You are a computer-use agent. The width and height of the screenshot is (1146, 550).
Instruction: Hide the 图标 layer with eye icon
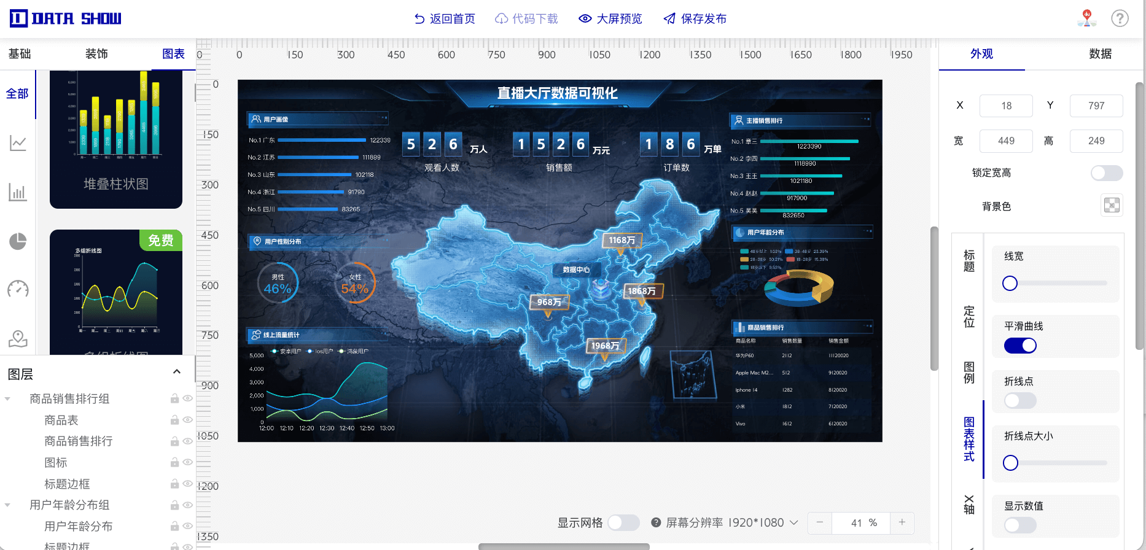(188, 462)
